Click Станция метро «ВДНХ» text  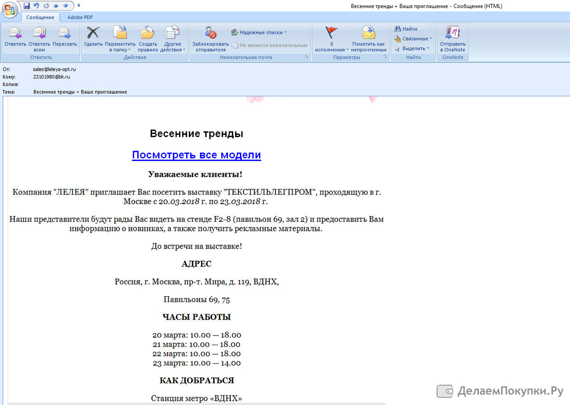(x=197, y=398)
